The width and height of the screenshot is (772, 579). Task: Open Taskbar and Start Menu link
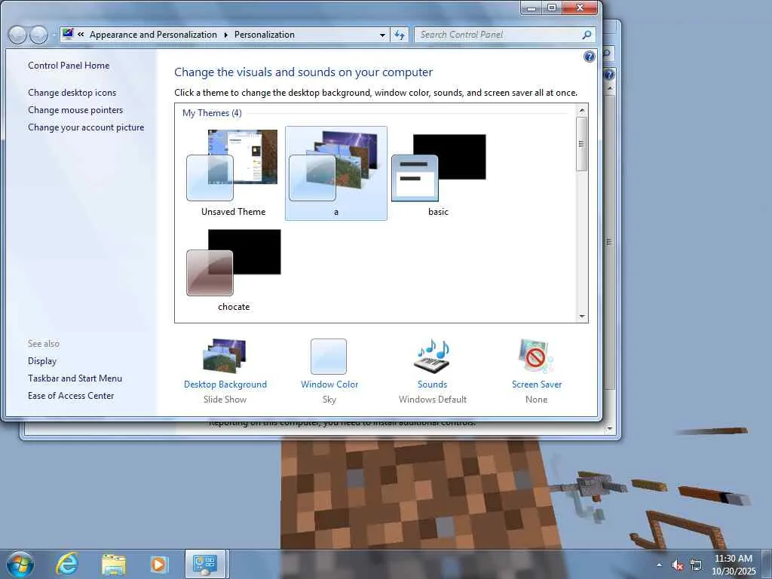click(75, 378)
